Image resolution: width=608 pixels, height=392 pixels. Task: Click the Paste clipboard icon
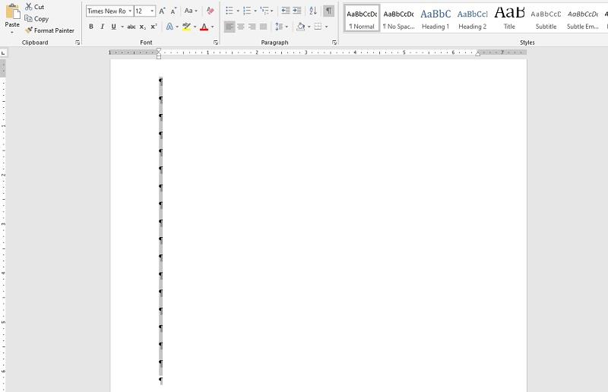[12, 13]
